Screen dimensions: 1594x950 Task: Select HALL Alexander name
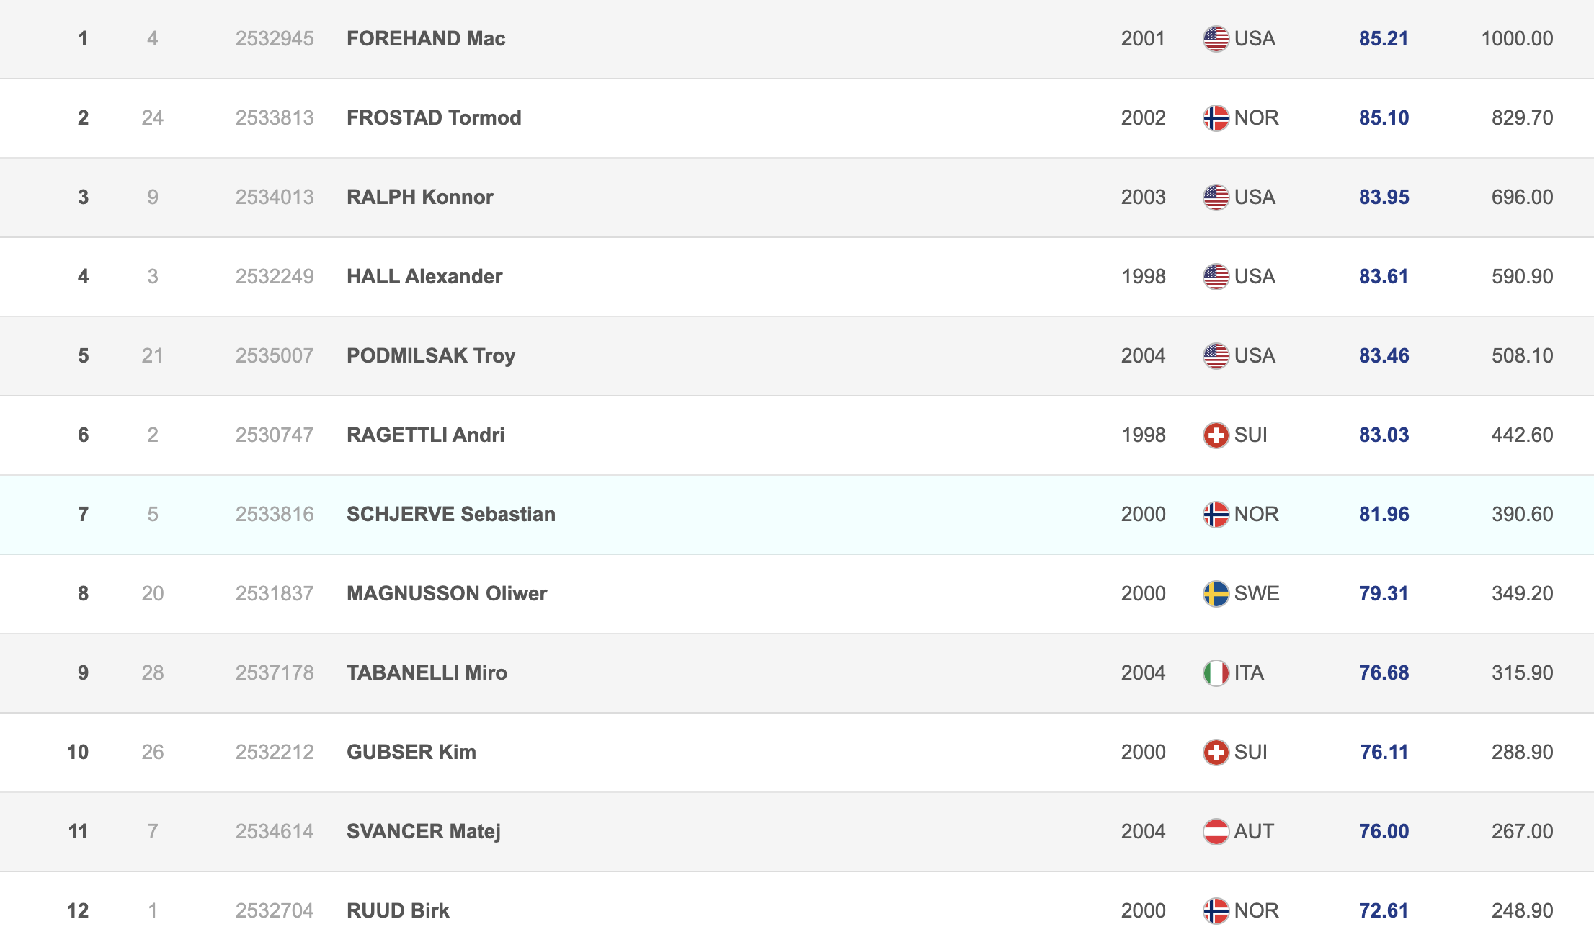[424, 277]
